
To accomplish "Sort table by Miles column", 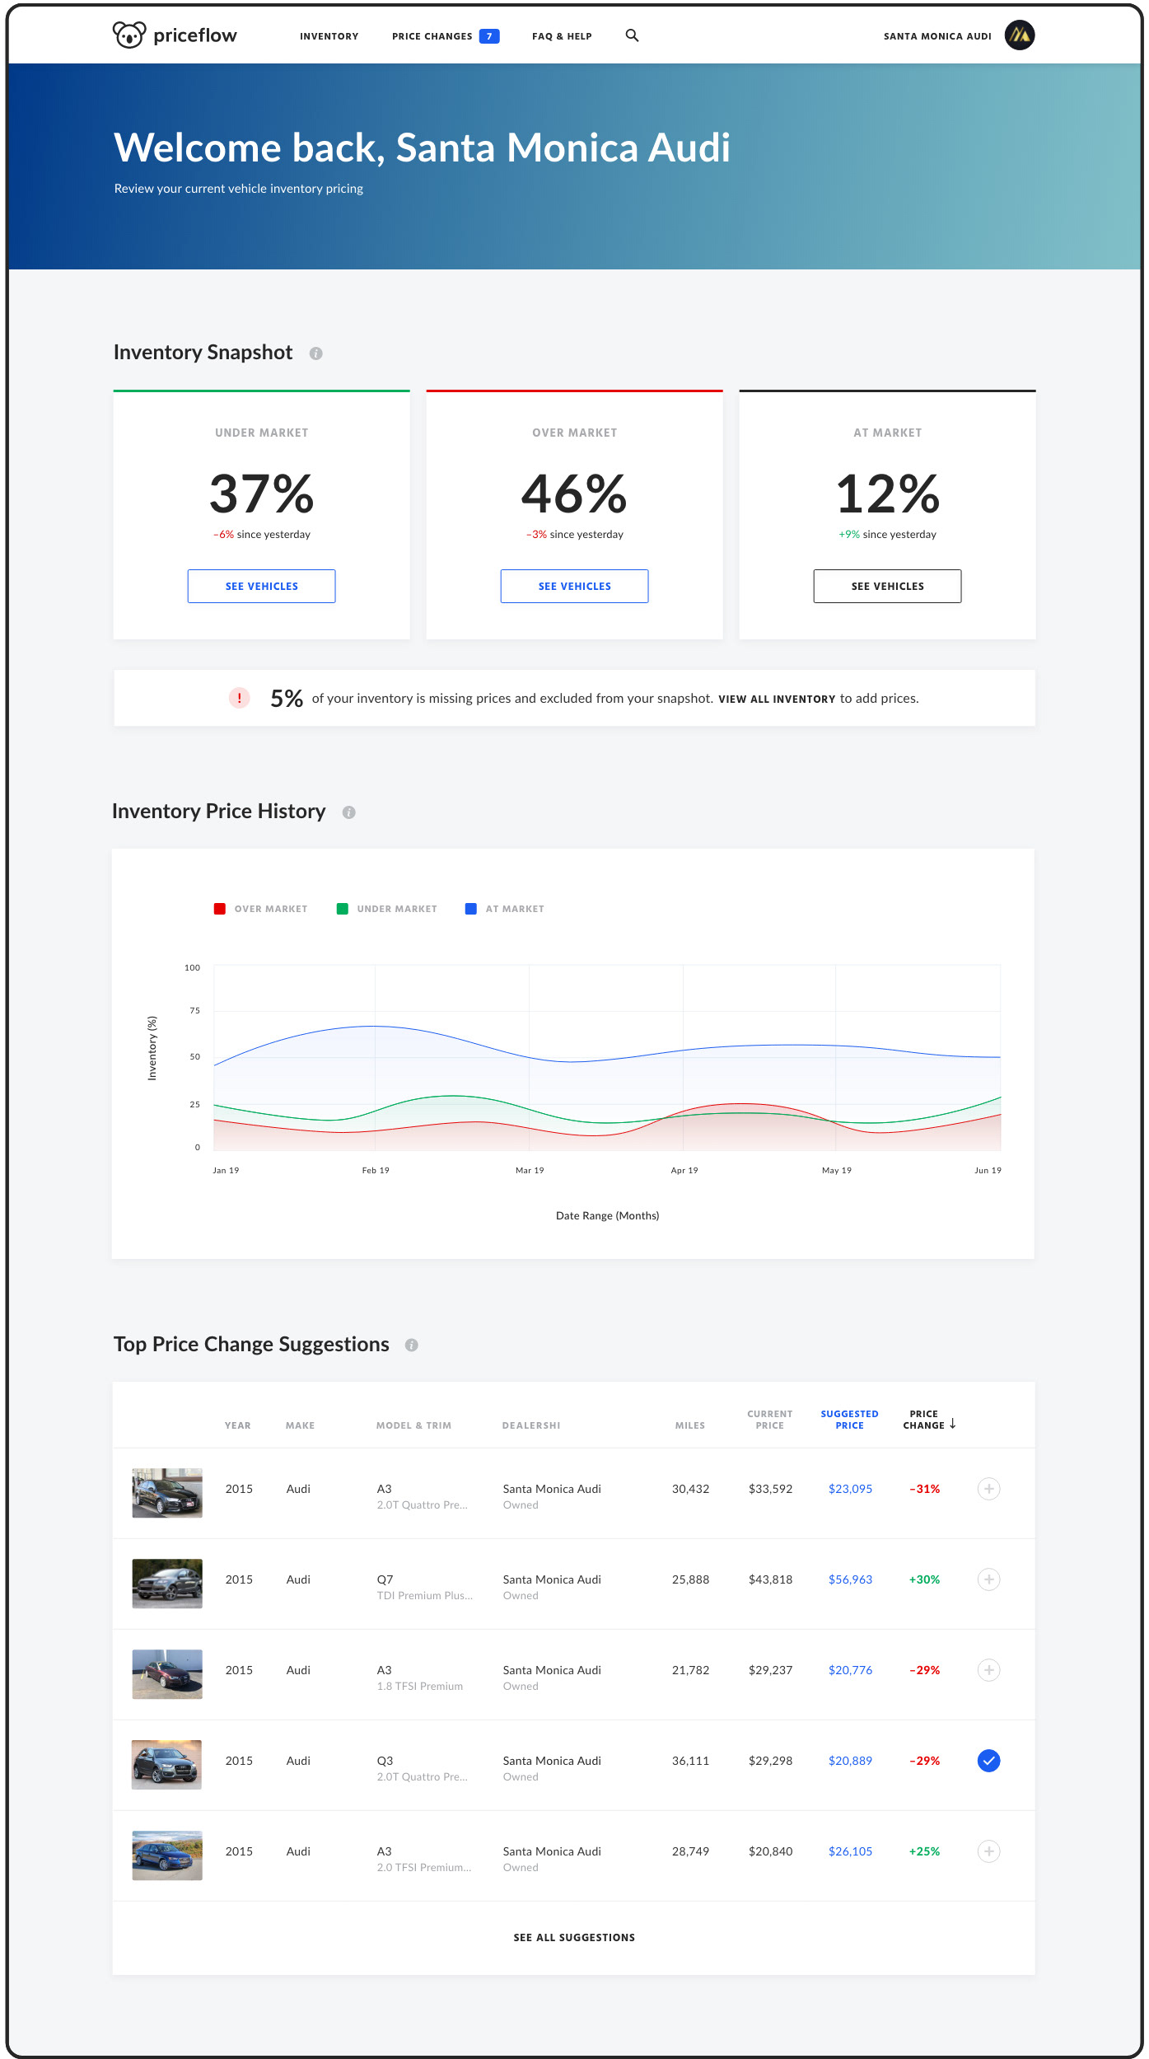I will (689, 1425).
